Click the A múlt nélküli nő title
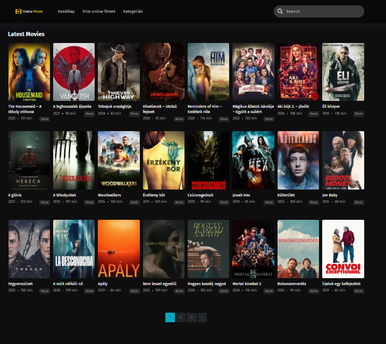The height and width of the screenshot is (344, 386). click(68, 284)
